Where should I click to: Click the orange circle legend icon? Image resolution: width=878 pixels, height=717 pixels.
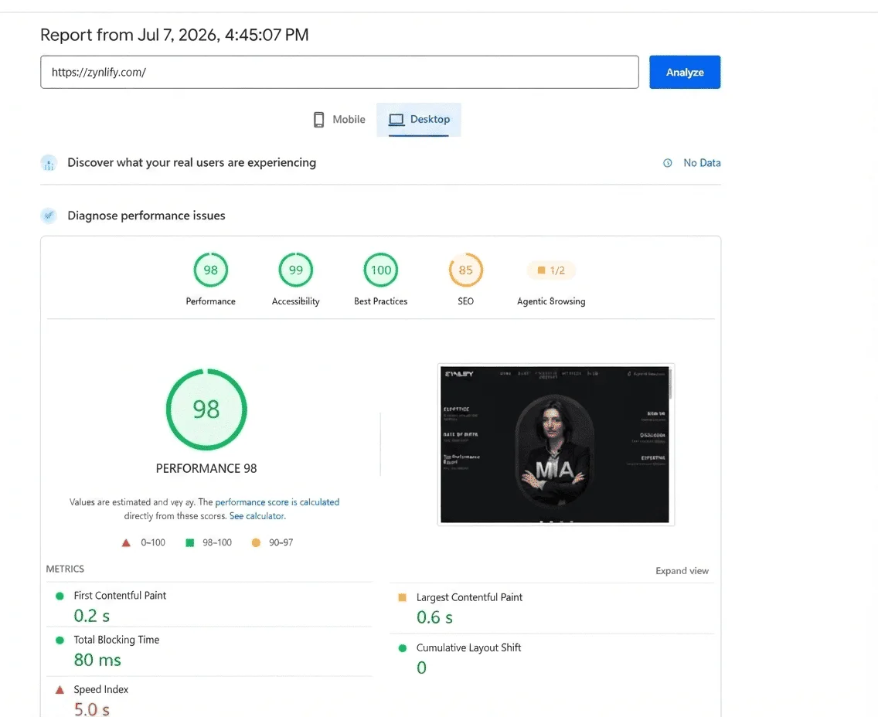pyautogui.click(x=256, y=542)
